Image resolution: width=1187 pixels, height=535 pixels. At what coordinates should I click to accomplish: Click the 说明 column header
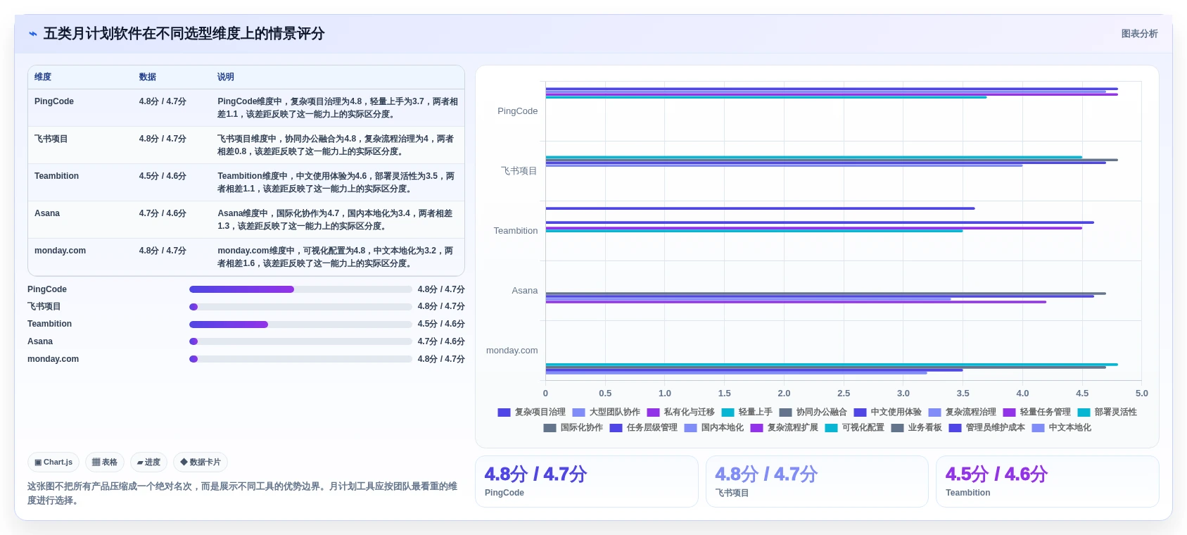pos(226,77)
